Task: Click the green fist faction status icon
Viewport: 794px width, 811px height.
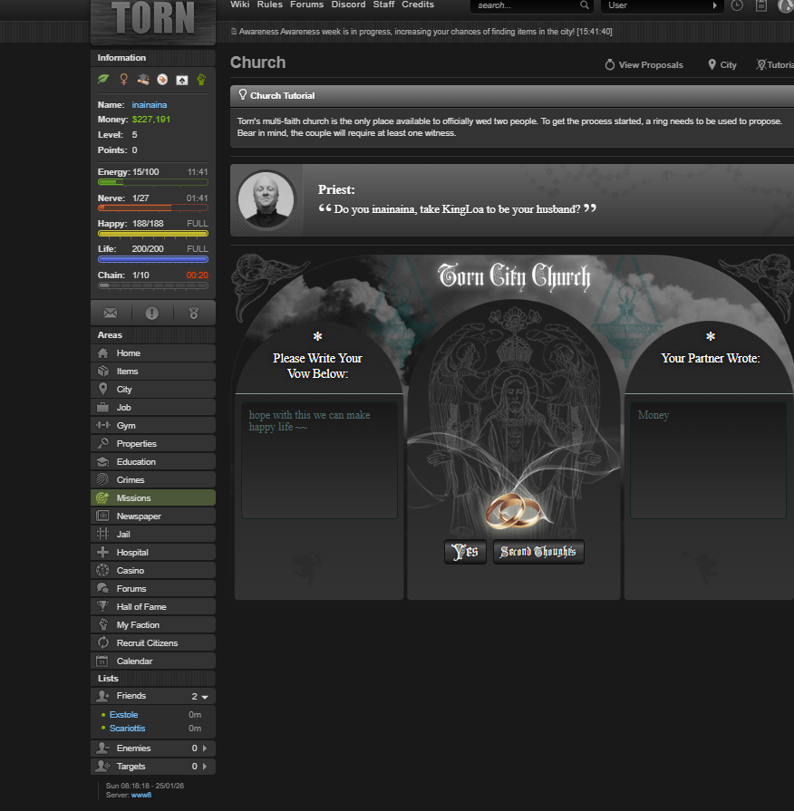Action: (201, 79)
